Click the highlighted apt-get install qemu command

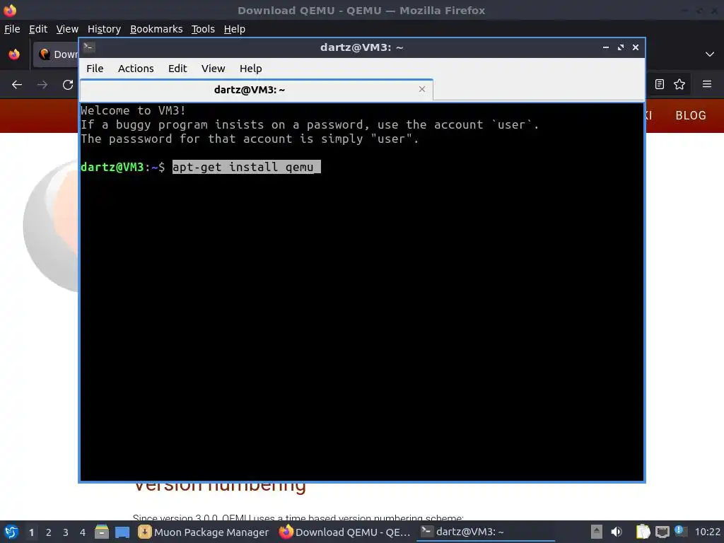point(246,167)
